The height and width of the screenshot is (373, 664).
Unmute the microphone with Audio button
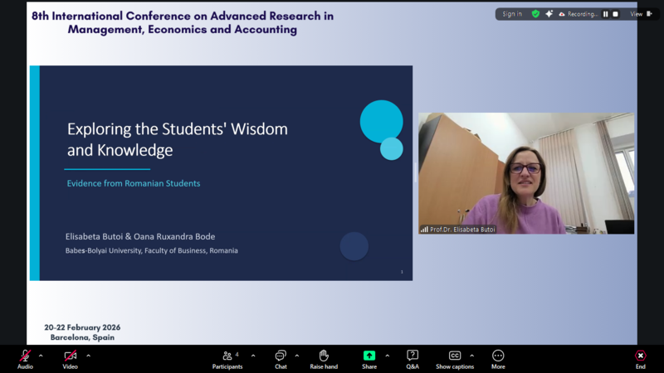25,357
